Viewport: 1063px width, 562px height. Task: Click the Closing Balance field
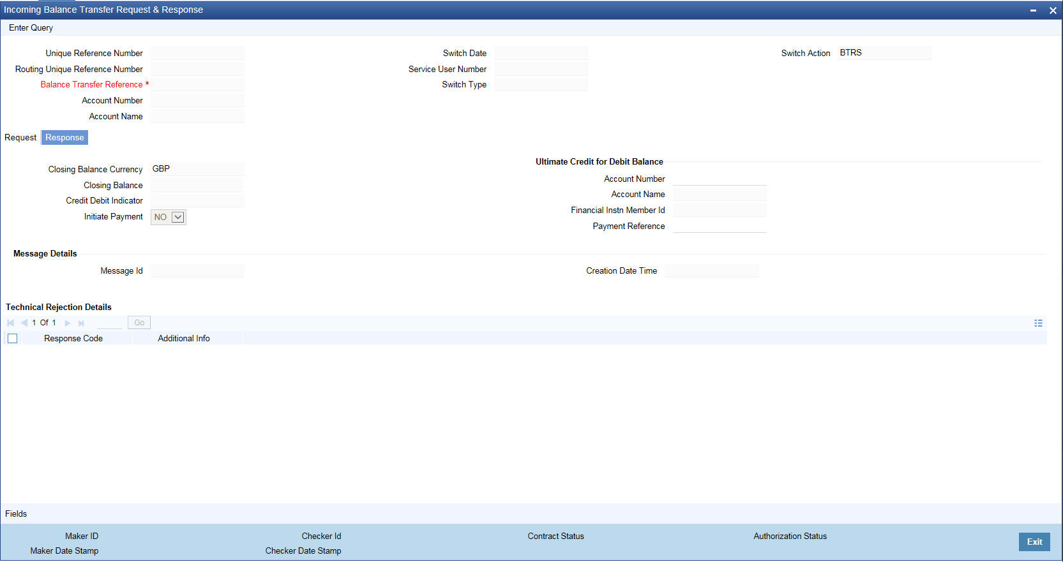(197, 185)
